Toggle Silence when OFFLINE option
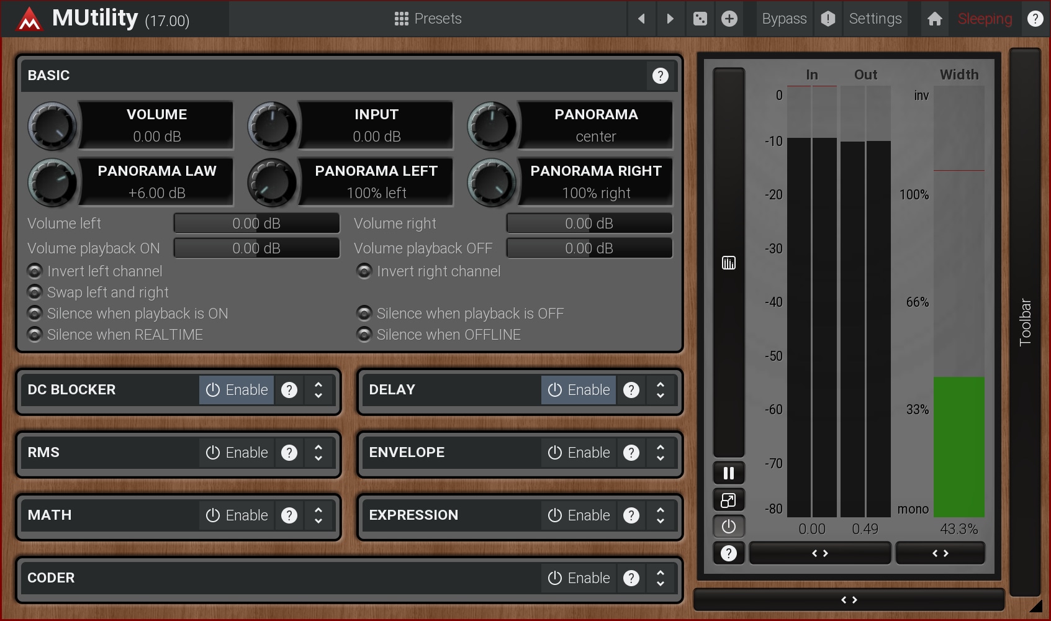This screenshot has width=1051, height=621. pos(364,335)
